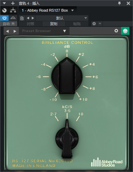This screenshot has height=172, width=133.
Task: Set brilliance to 0 dB mark
Action: coord(67,51)
